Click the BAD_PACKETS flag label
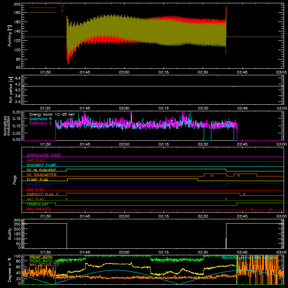Viewport: 288px width, 288px height. 39,209
